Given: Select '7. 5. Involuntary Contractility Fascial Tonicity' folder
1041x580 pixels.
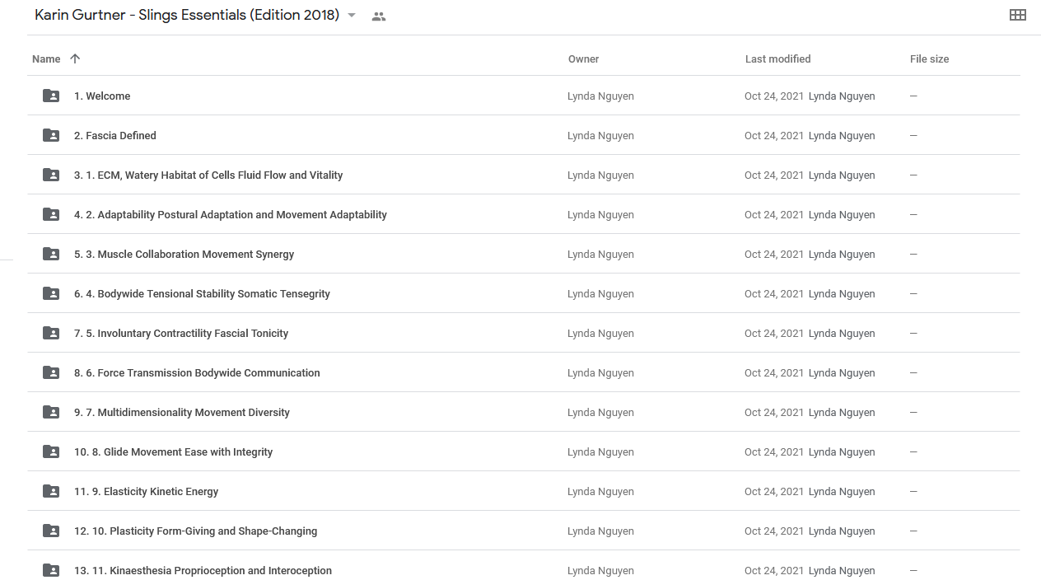Looking at the screenshot, I should 181,334.
